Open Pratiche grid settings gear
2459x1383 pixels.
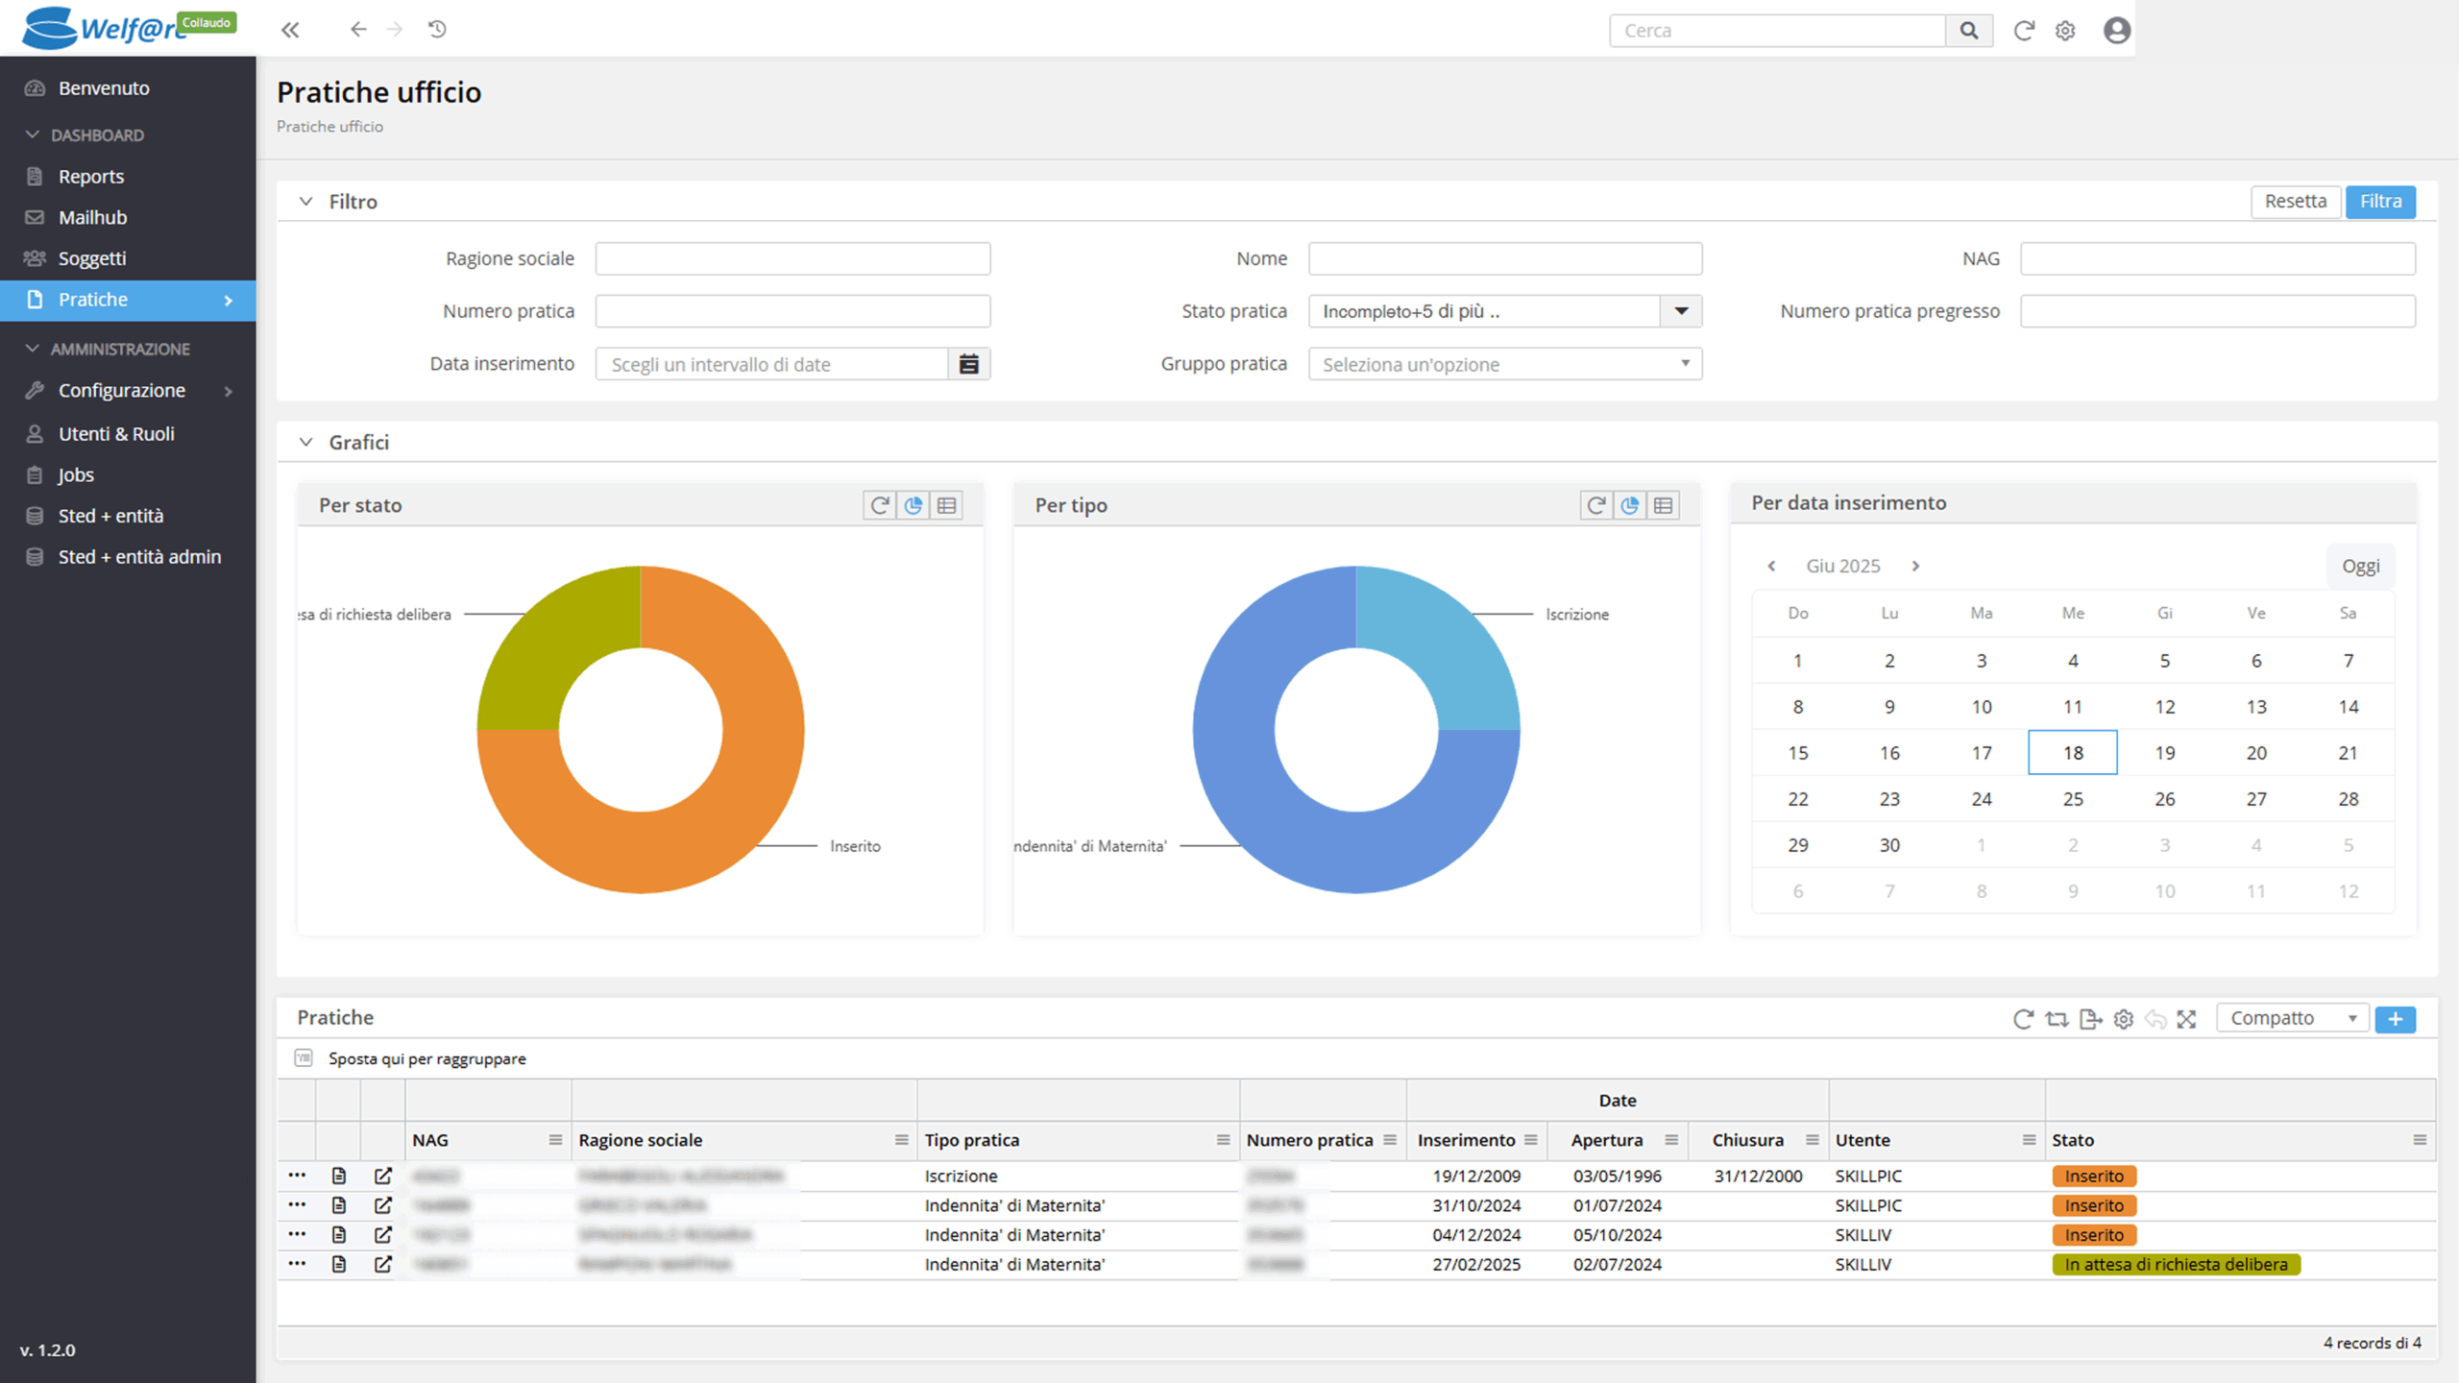point(2124,1019)
